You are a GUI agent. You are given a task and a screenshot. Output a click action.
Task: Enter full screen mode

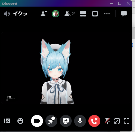(127, 121)
